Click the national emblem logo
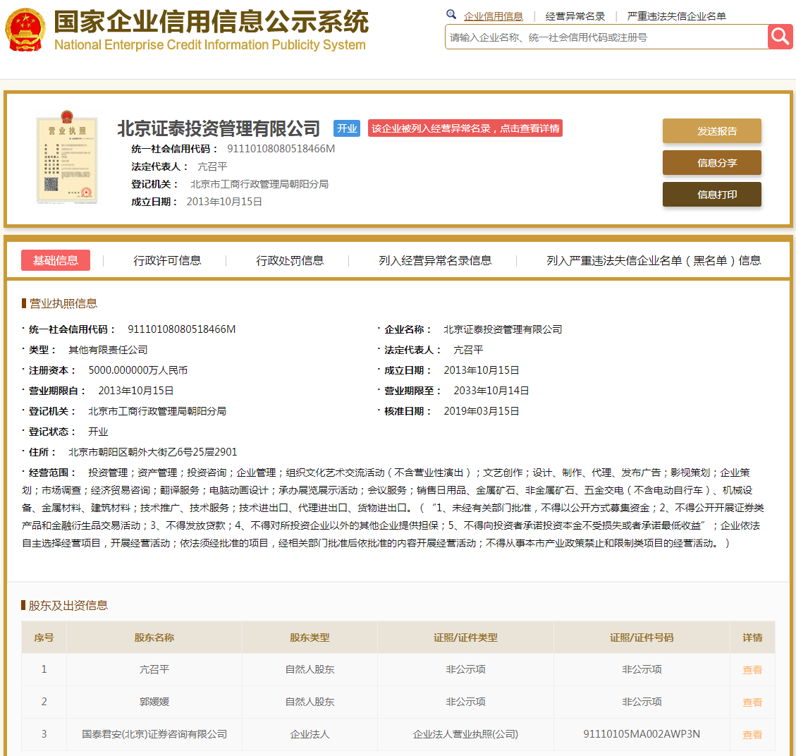Screen dimensions: 796x756 (x=25, y=30)
